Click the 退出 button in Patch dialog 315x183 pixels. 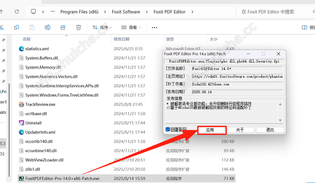pos(270,130)
